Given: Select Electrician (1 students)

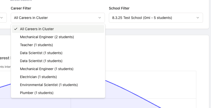Looking at the screenshot, I should pos(38,77).
